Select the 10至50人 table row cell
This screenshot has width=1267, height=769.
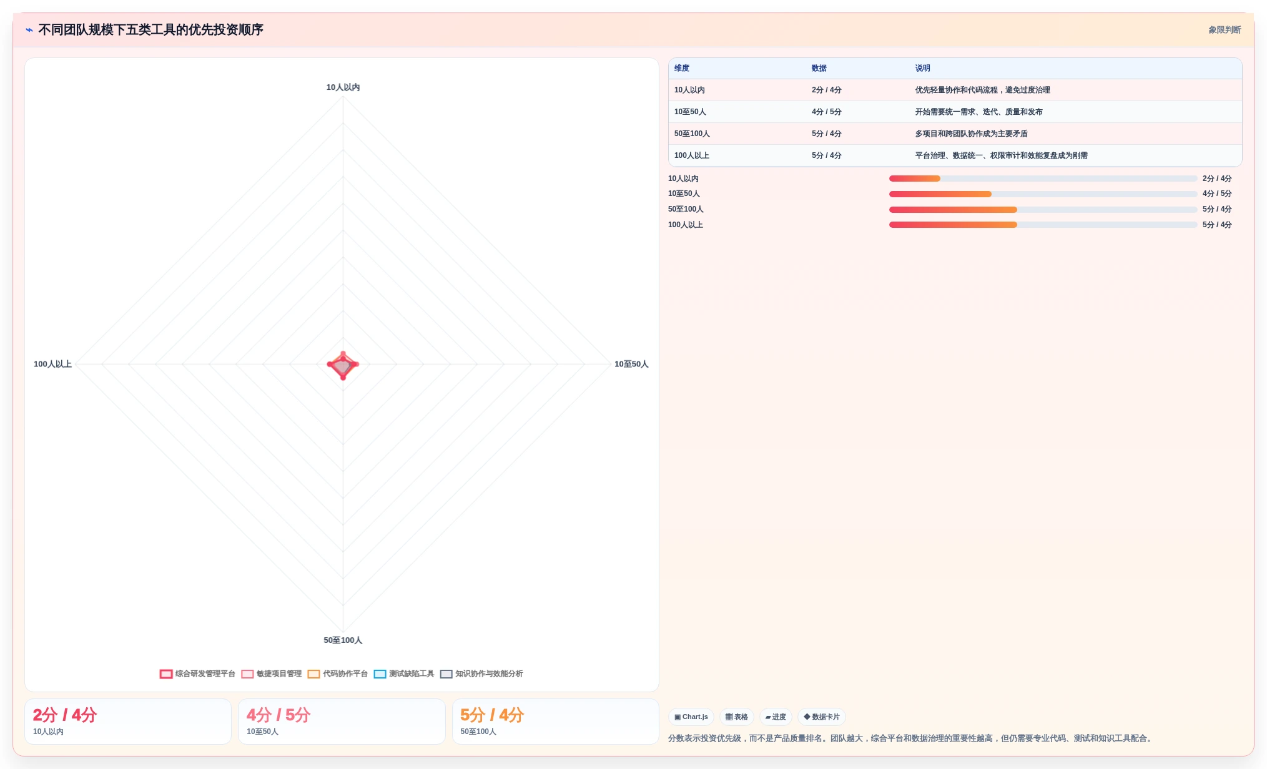[737, 112]
